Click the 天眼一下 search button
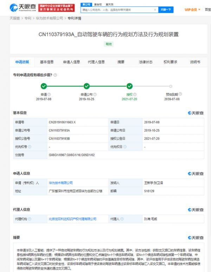Screen dimensions: 211x272 (x=166, y=10)
